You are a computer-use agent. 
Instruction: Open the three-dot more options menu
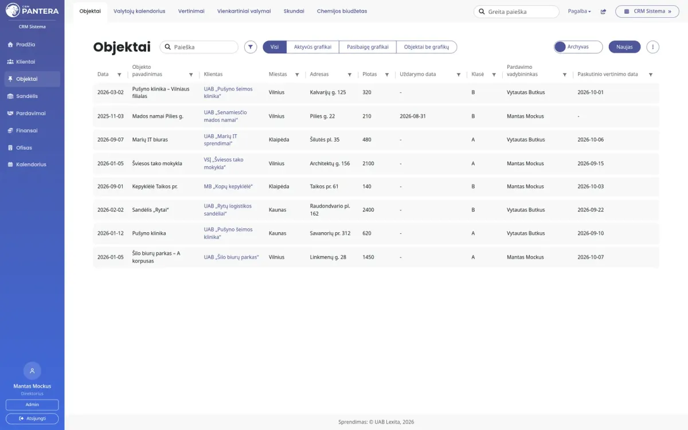652,47
